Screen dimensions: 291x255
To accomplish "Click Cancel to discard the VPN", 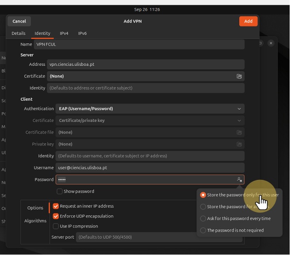I will (x=19, y=21).
